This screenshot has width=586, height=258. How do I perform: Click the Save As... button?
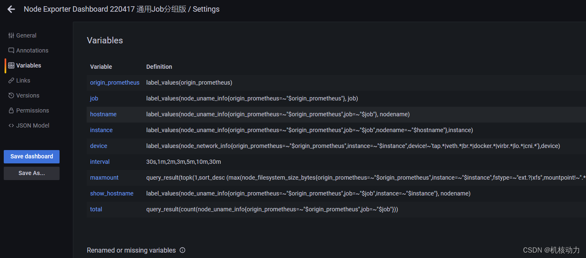(x=32, y=173)
